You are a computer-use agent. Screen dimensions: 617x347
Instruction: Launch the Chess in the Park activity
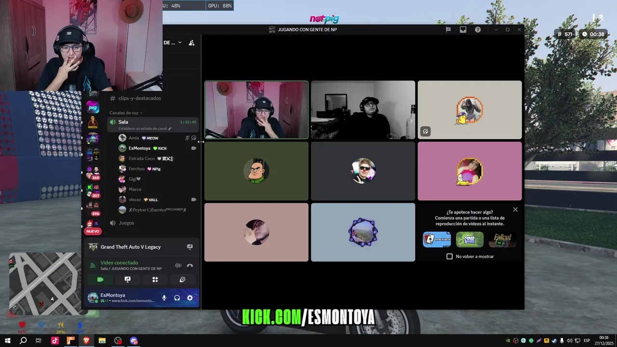click(470, 240)
